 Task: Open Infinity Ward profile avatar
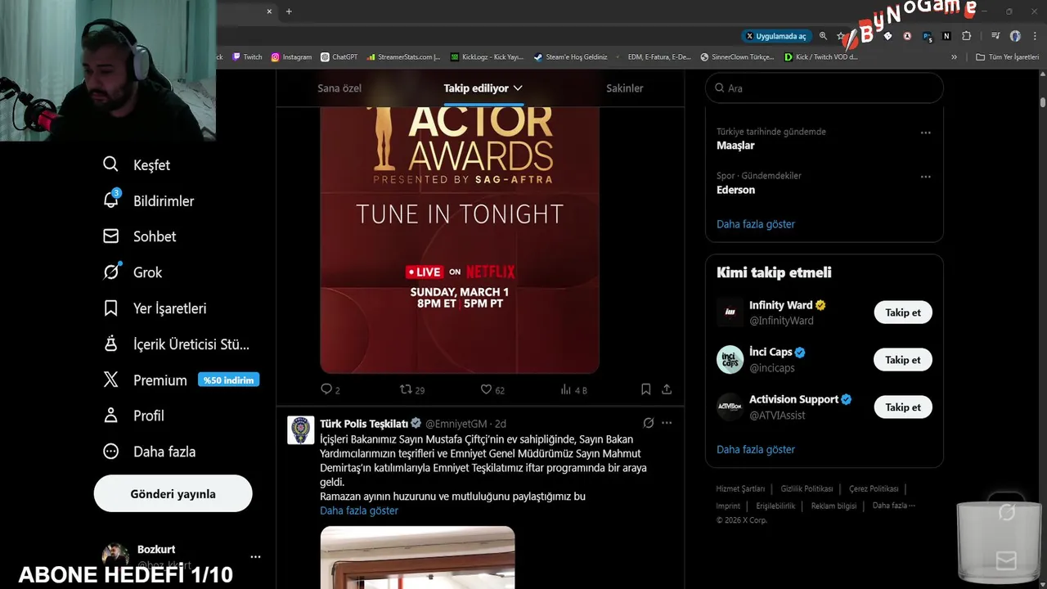point(730,312)
